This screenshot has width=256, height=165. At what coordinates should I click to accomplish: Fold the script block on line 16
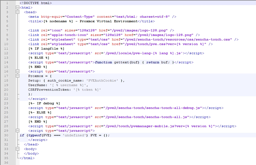tap(17, 71)
